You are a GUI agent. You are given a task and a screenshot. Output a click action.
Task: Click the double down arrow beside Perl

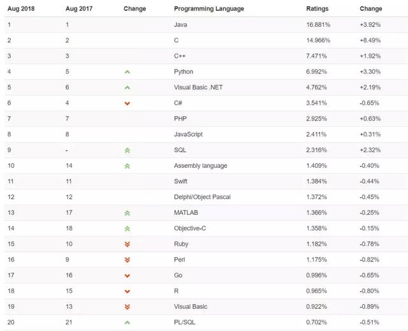[127, 260]
